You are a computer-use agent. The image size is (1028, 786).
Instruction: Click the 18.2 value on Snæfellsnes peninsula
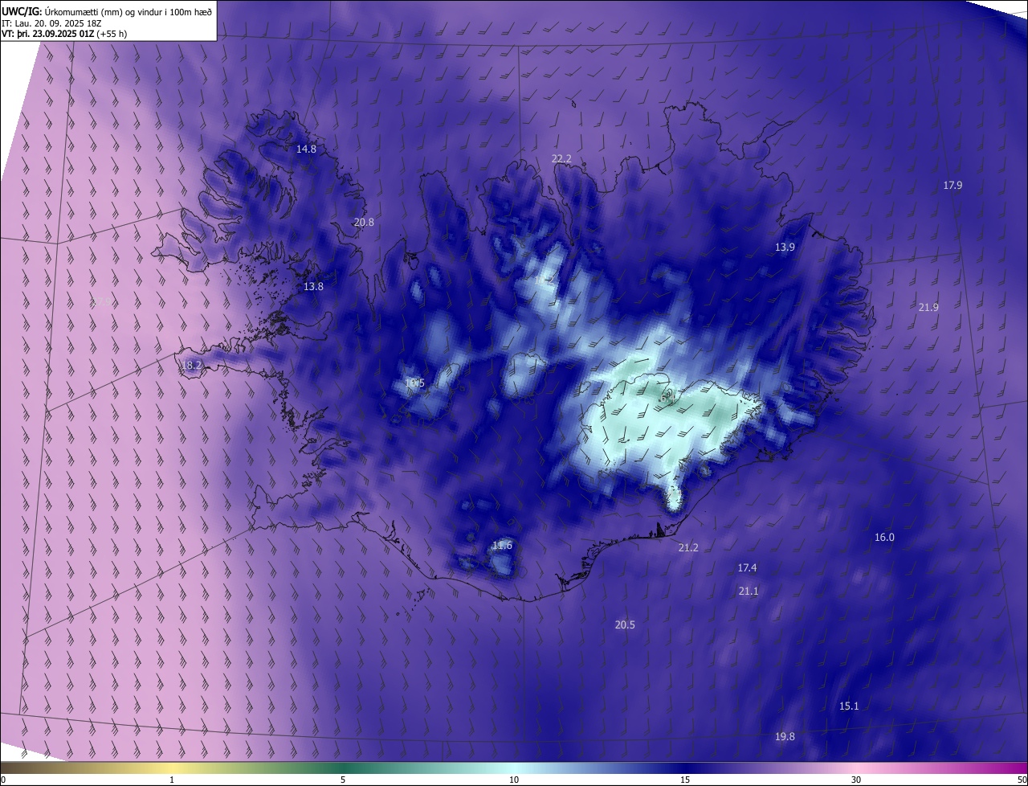(191, 365)
